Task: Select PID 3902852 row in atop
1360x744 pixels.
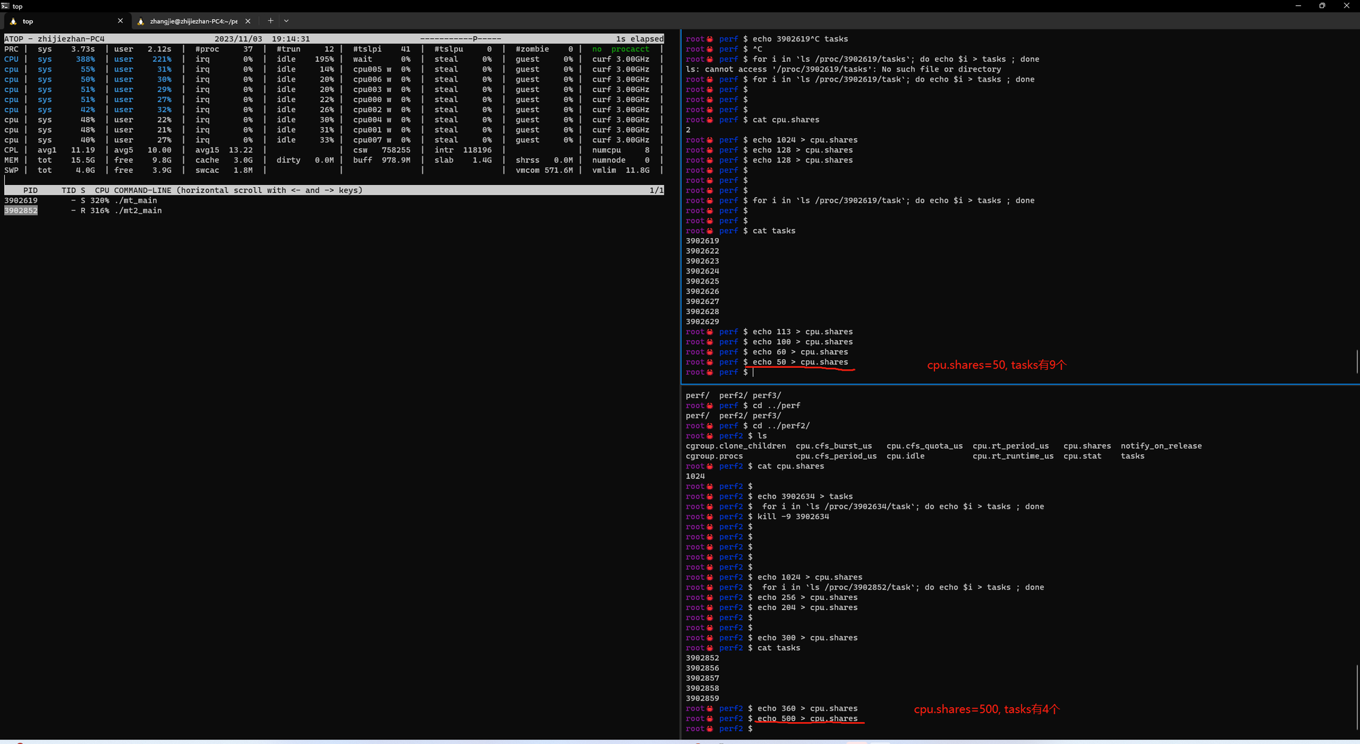Action: (83, 211)
